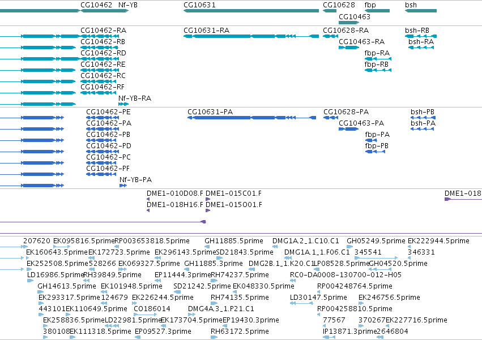Image resolution: width=482 pixels, height=340 pixels.
Task: Select EST EK095816.5prime label
Action: (x=84, y=241)
